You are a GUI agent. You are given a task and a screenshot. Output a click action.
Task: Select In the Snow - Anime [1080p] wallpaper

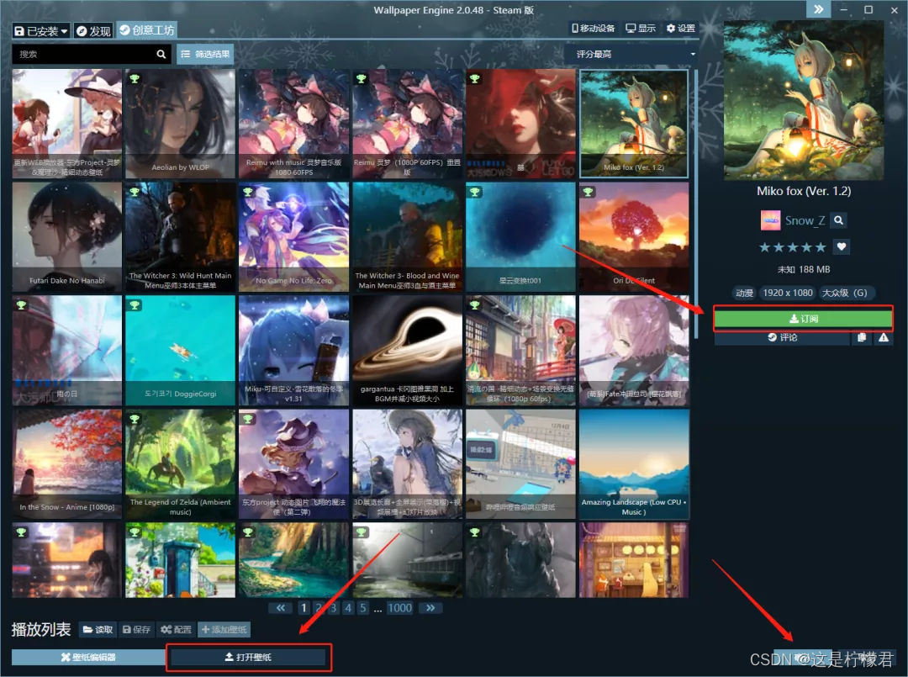67,463
